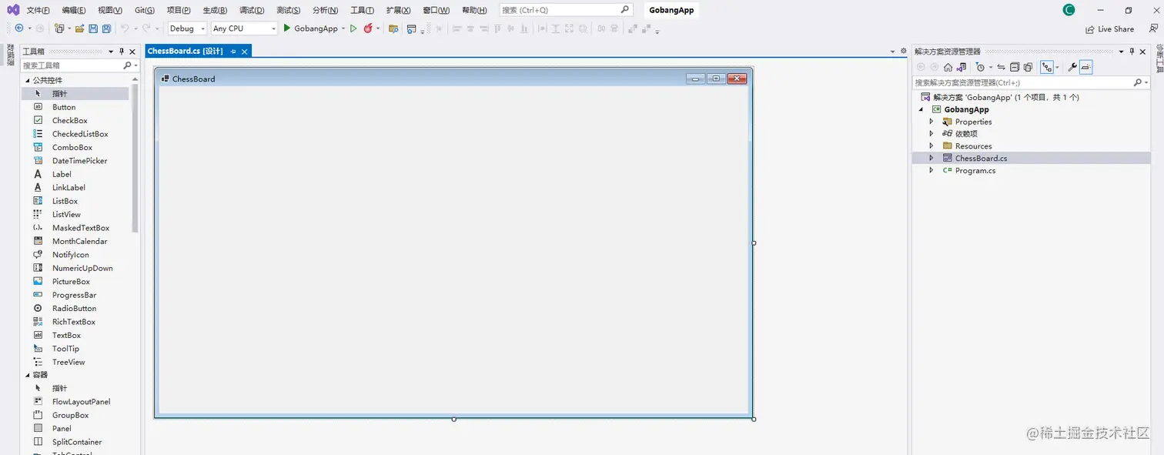Collapse the 公共控件 toolbox group

[x=28, y=80]
